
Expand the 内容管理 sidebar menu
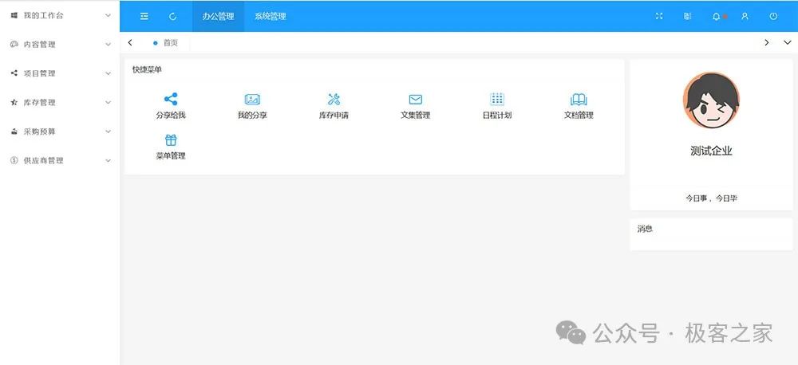(60, 45)
